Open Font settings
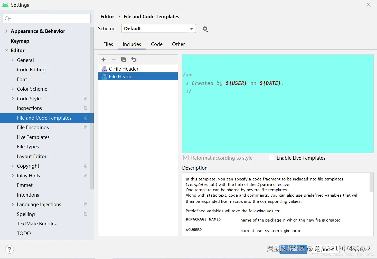The image size is (377, 259). click(22, 79)
